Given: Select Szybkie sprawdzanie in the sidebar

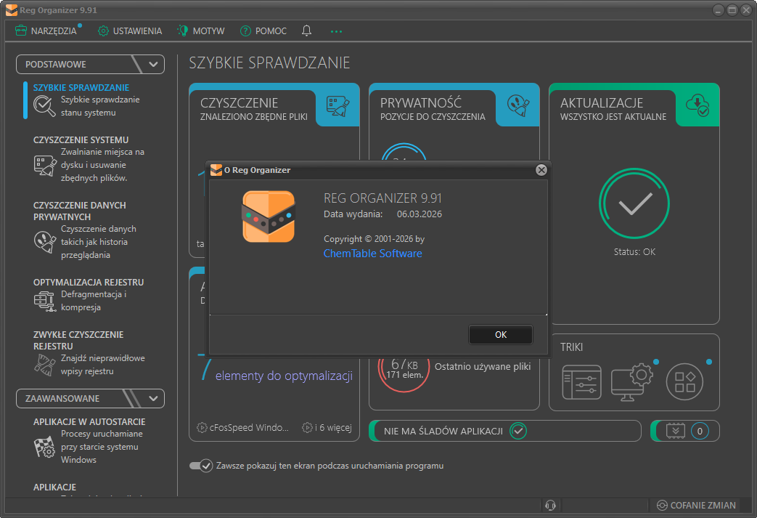Looking at the screenshot, I should [x=81, y=87].
